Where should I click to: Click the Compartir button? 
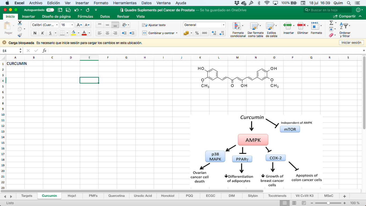point(345,16)
